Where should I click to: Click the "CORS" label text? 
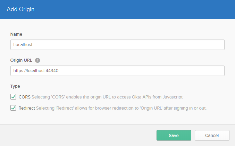point(24,97)
